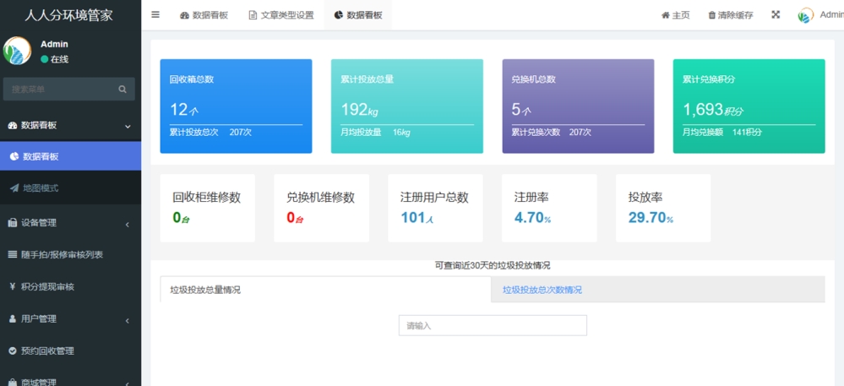Open 随手拍/报修审核列表 menu item
844x386 pixels.
coord(70,254)
